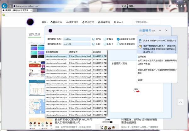Click 关于软件 in the popup menu

pos(142,57)
